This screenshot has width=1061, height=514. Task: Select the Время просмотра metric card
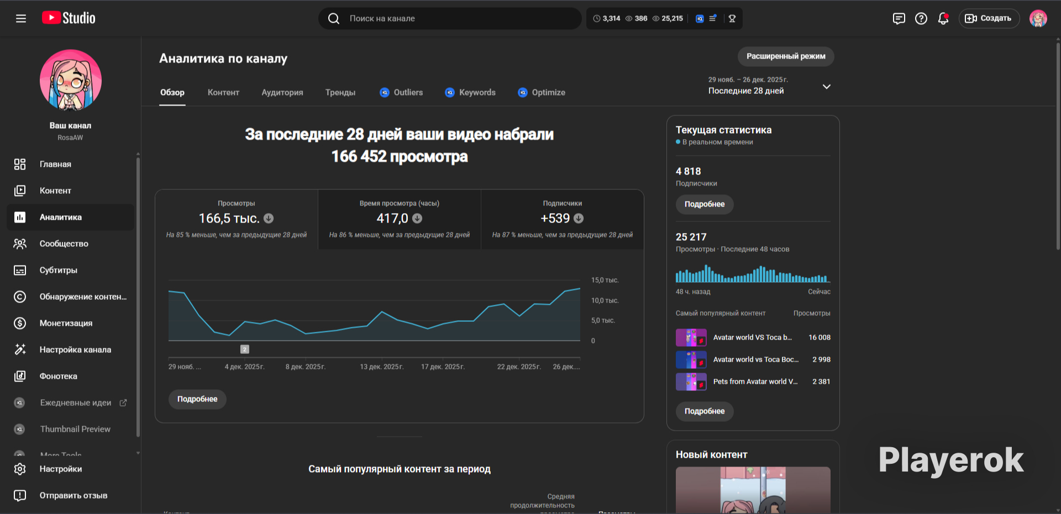[x=400, y=220]
